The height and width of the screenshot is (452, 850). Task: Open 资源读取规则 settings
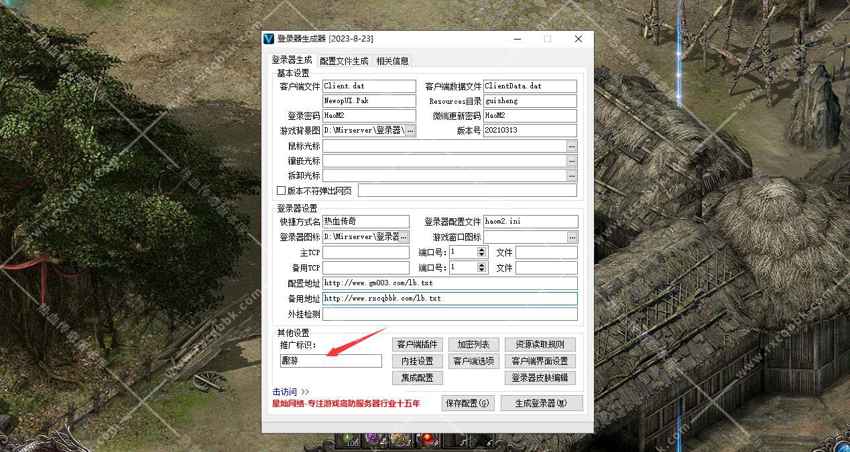540,344
